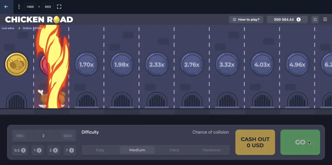Open How to play? help
Screen dimensions: 332x165
(246, 20)
